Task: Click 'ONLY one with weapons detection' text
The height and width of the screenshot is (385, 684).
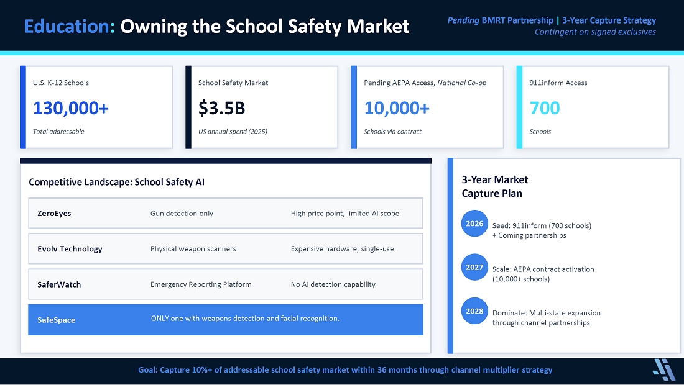Action: coord(245,319)
